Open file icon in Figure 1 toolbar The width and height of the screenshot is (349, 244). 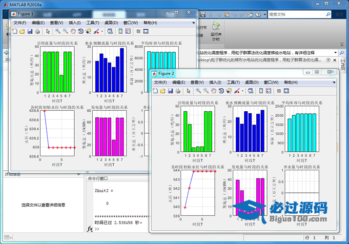pyautogui.click(x=21, y=32)
